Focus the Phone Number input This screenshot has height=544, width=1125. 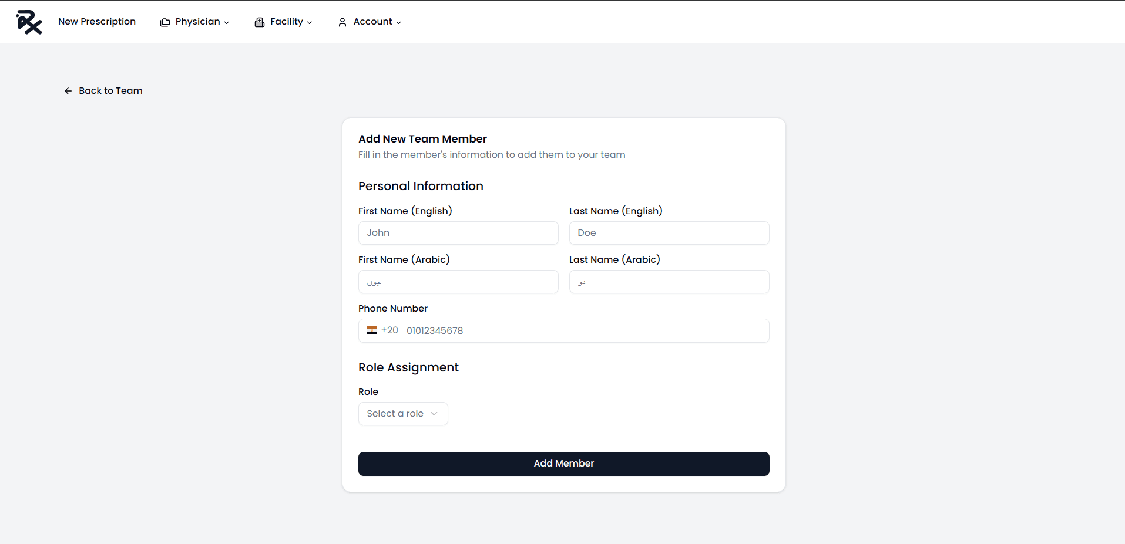pyautogui.click(x=582, y=331)
